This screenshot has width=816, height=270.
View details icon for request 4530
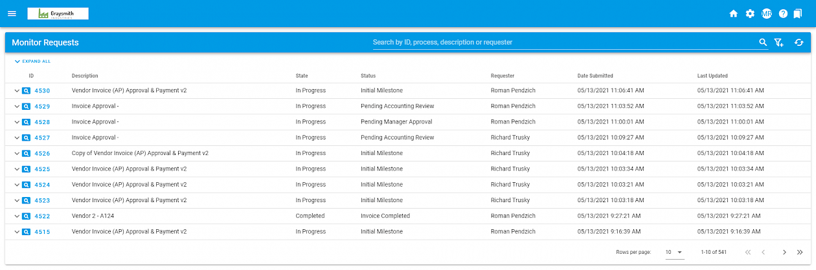pyautogui.click(x=27, y=91)
